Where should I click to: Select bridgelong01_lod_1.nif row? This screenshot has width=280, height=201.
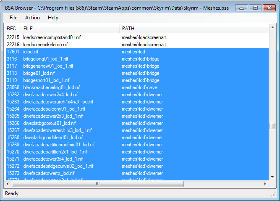pyautogui.click(x=137, y=59)
